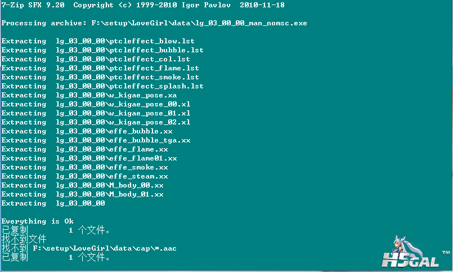Screen dimensions: 453x272
Task: Click the H5GAL watermark logo
Action: click(x=410, y=260)
